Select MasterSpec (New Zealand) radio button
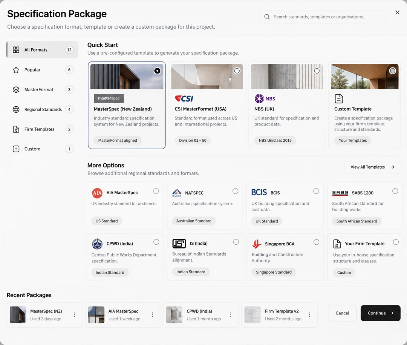The height and width of the screenshot is (345, 407). 157,71
